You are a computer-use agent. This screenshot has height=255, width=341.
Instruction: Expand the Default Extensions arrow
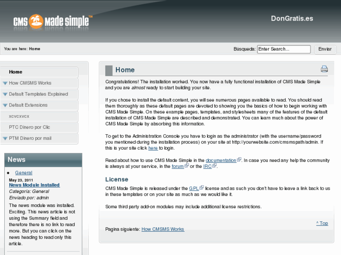tap(5, 105)
